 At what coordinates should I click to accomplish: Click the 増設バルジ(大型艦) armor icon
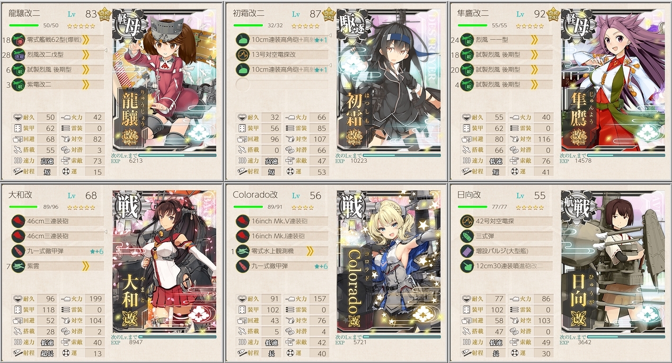(466, 251)
